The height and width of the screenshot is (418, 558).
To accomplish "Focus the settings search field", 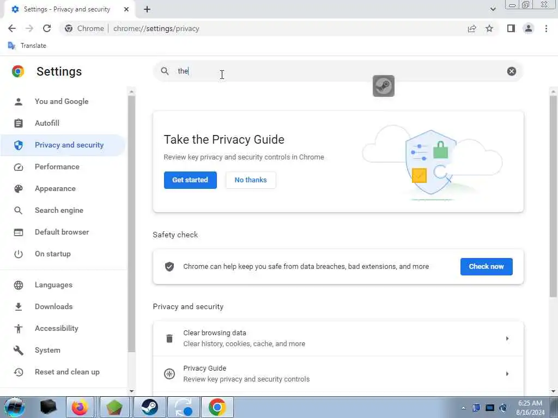I will 338,71.
